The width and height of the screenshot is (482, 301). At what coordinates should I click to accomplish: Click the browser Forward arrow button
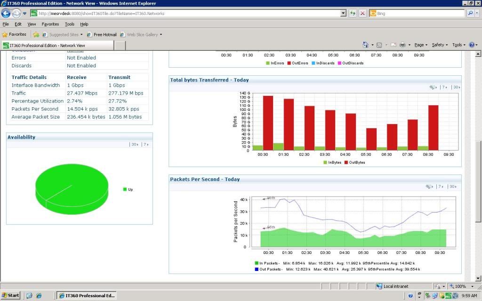tap(16, 13)
